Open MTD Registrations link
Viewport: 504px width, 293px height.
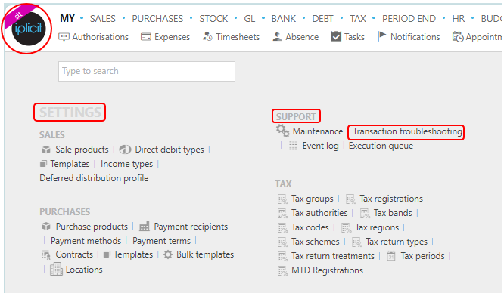tap(327, 270)
